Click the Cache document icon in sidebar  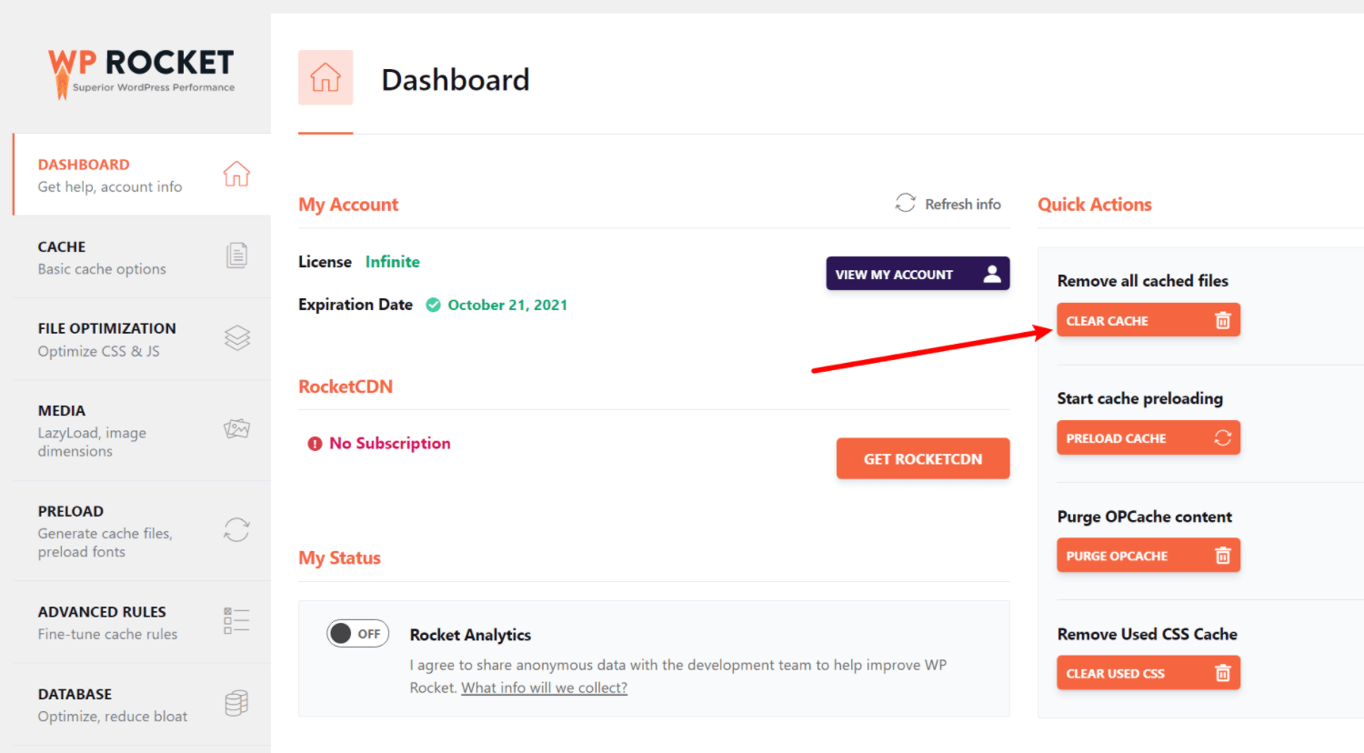[x=236, y=256]
